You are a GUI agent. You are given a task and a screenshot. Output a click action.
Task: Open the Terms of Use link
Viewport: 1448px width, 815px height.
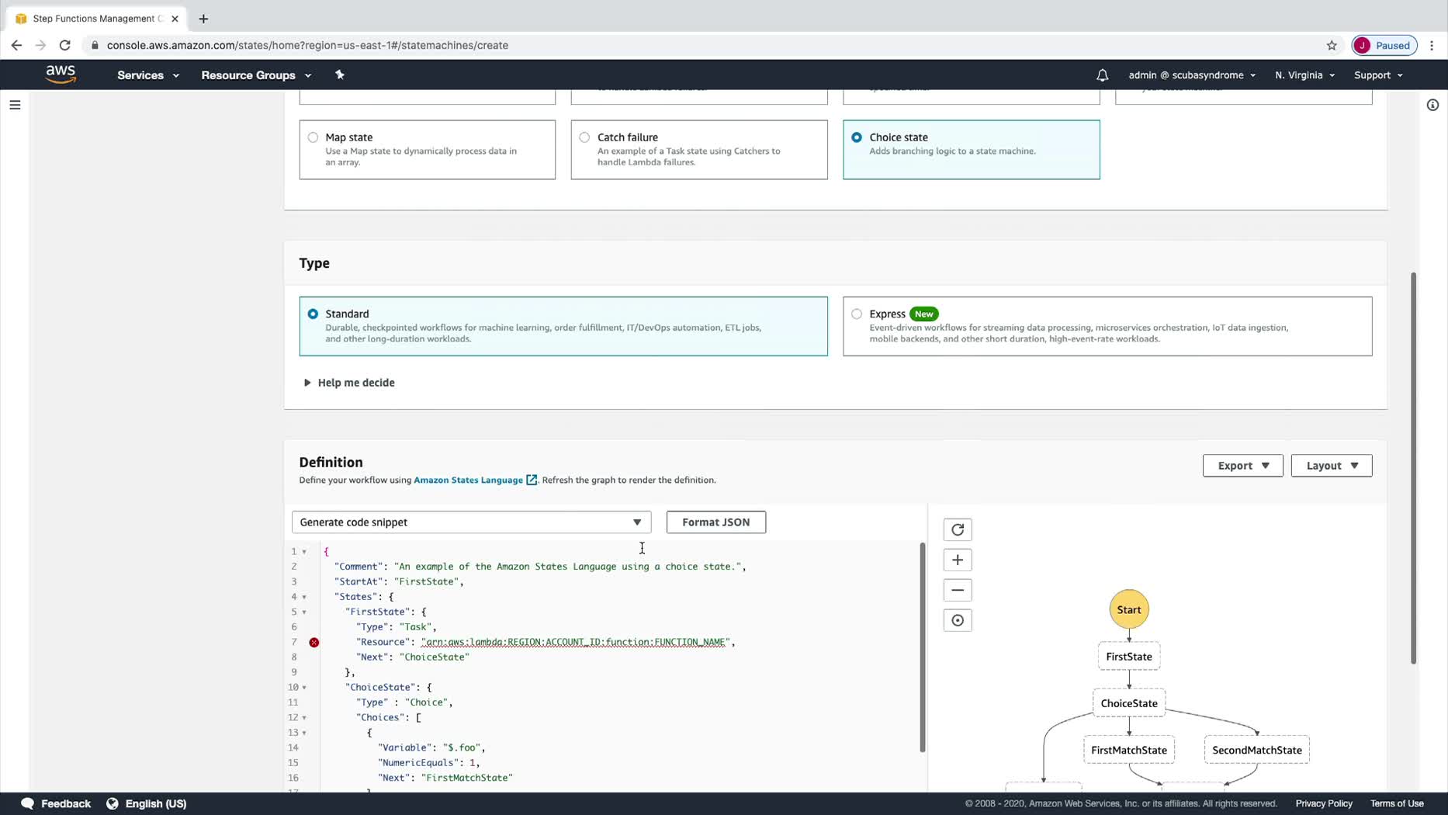(x=1397, y=803)
